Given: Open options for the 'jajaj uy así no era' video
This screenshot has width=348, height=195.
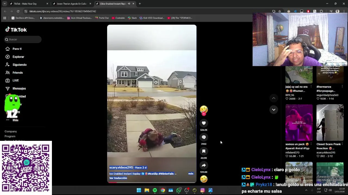Looking at the screenshot, I should 311,87.
